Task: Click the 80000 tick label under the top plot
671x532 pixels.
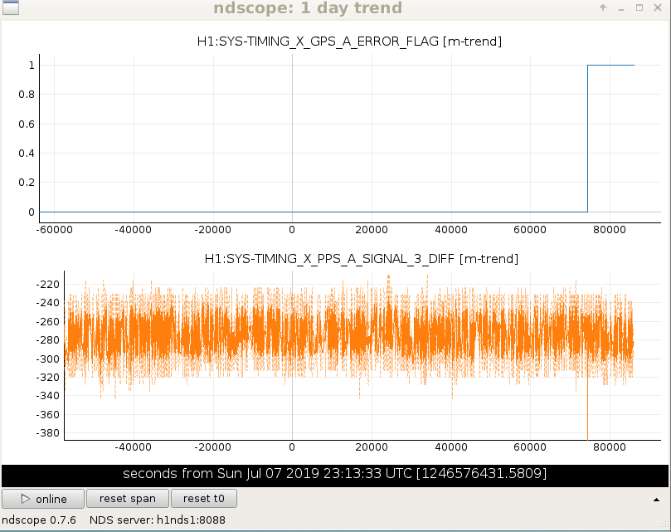Action: 610,230
